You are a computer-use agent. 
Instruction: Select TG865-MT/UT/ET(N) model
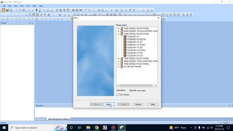click(x=136, y=45)
